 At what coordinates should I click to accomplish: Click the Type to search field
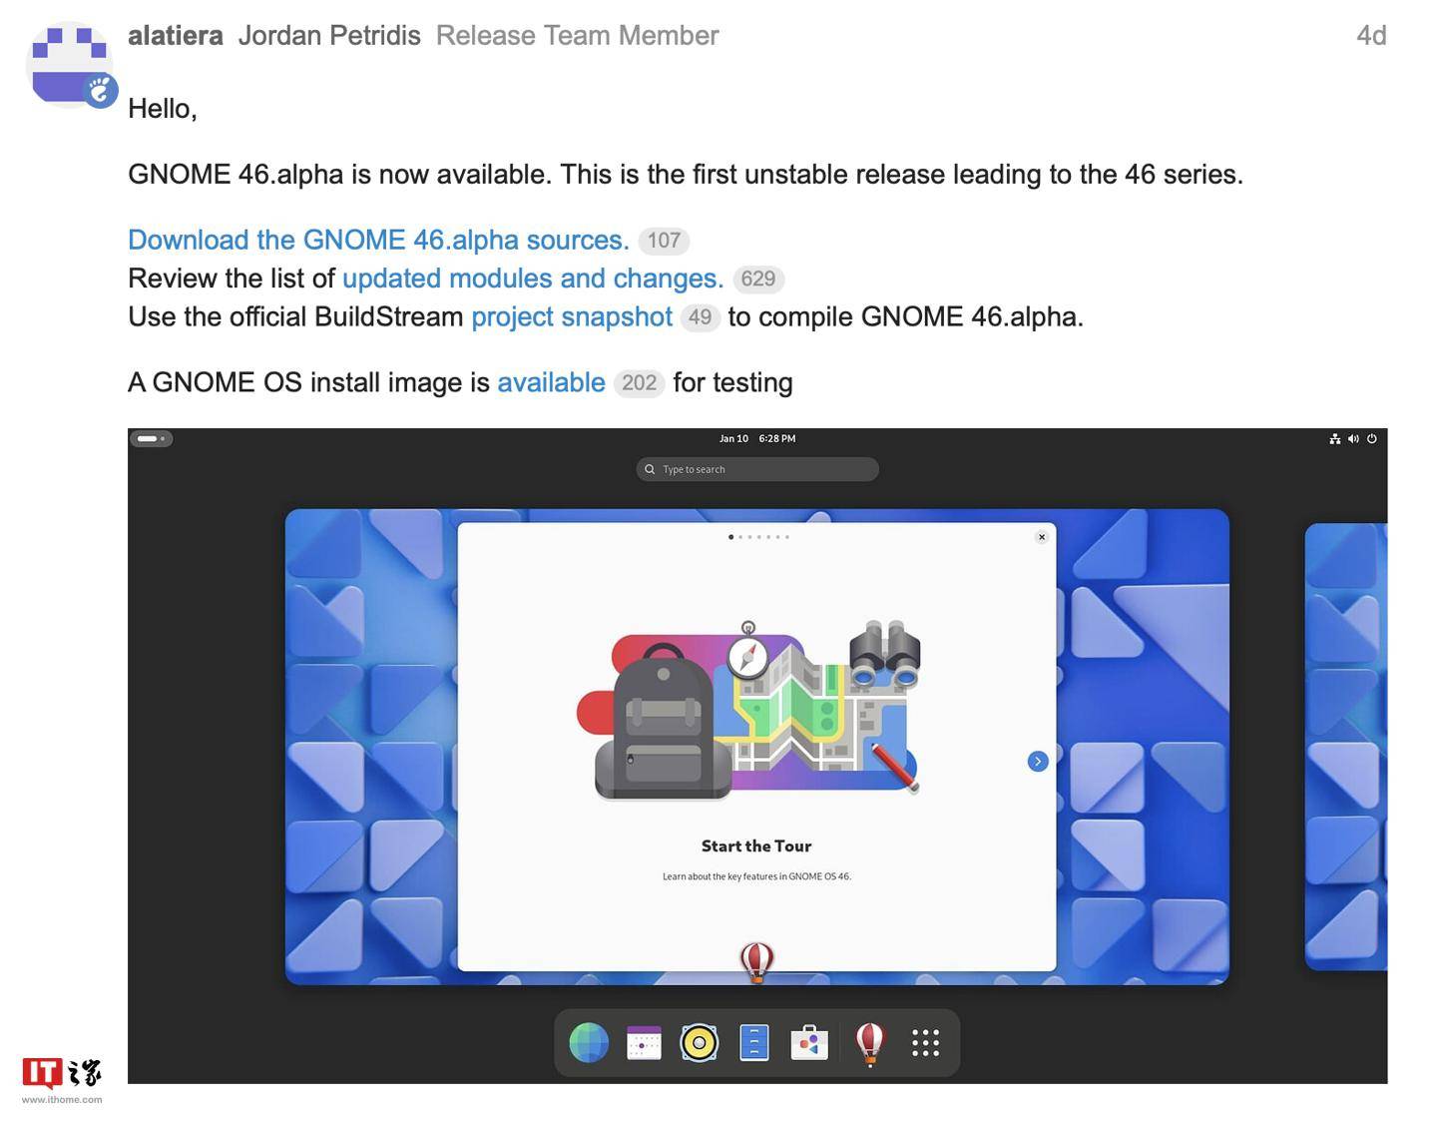coord(757,469)
